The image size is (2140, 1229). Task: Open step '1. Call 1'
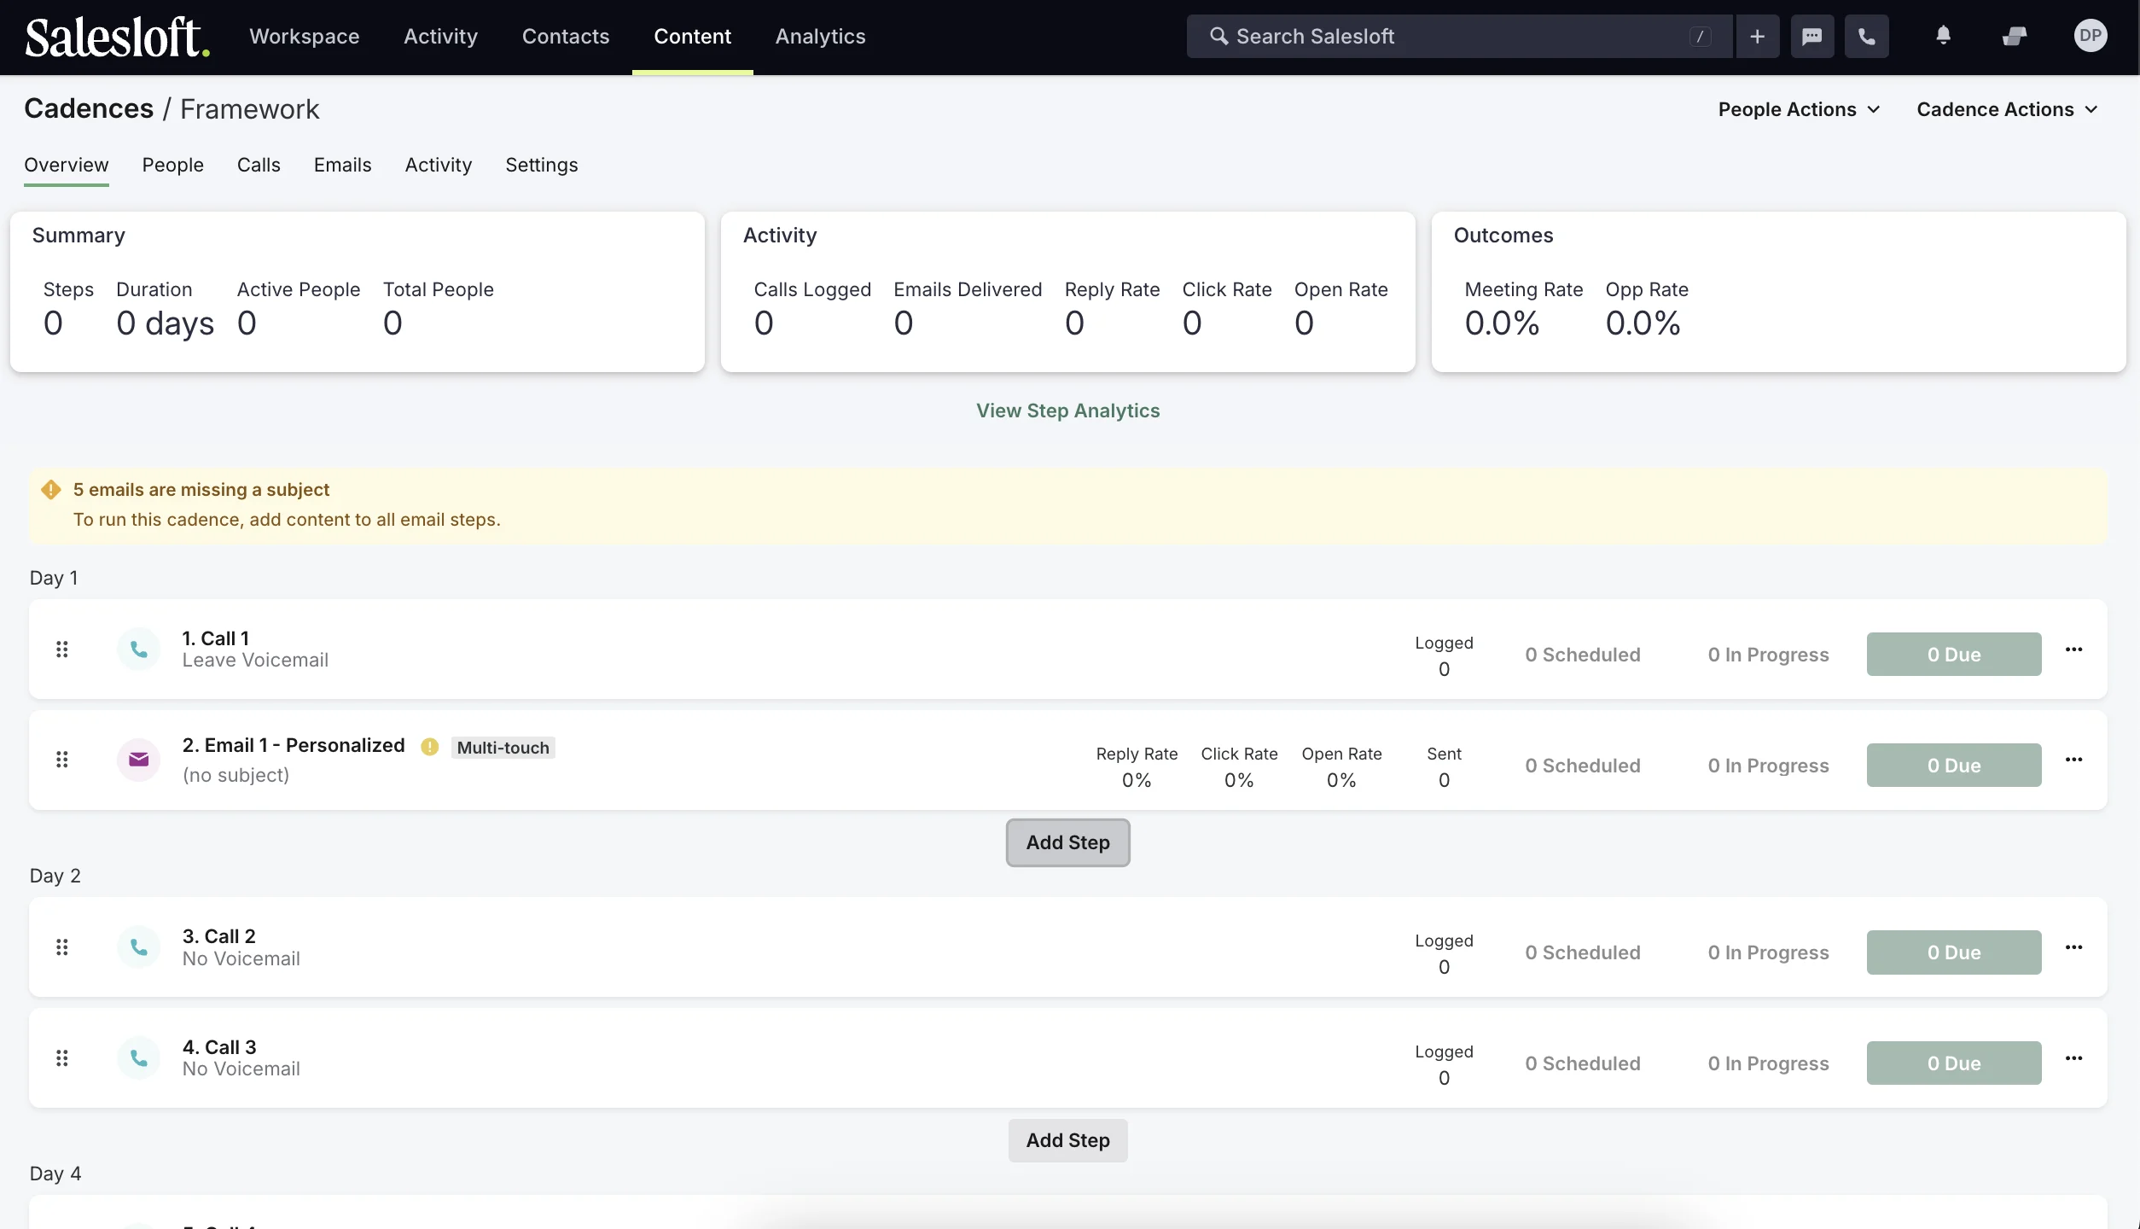[x=215, y=638]
